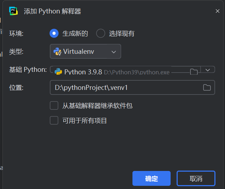Click the 取消 button
This screenshot has width=225, height=189.
pos(196,178)
